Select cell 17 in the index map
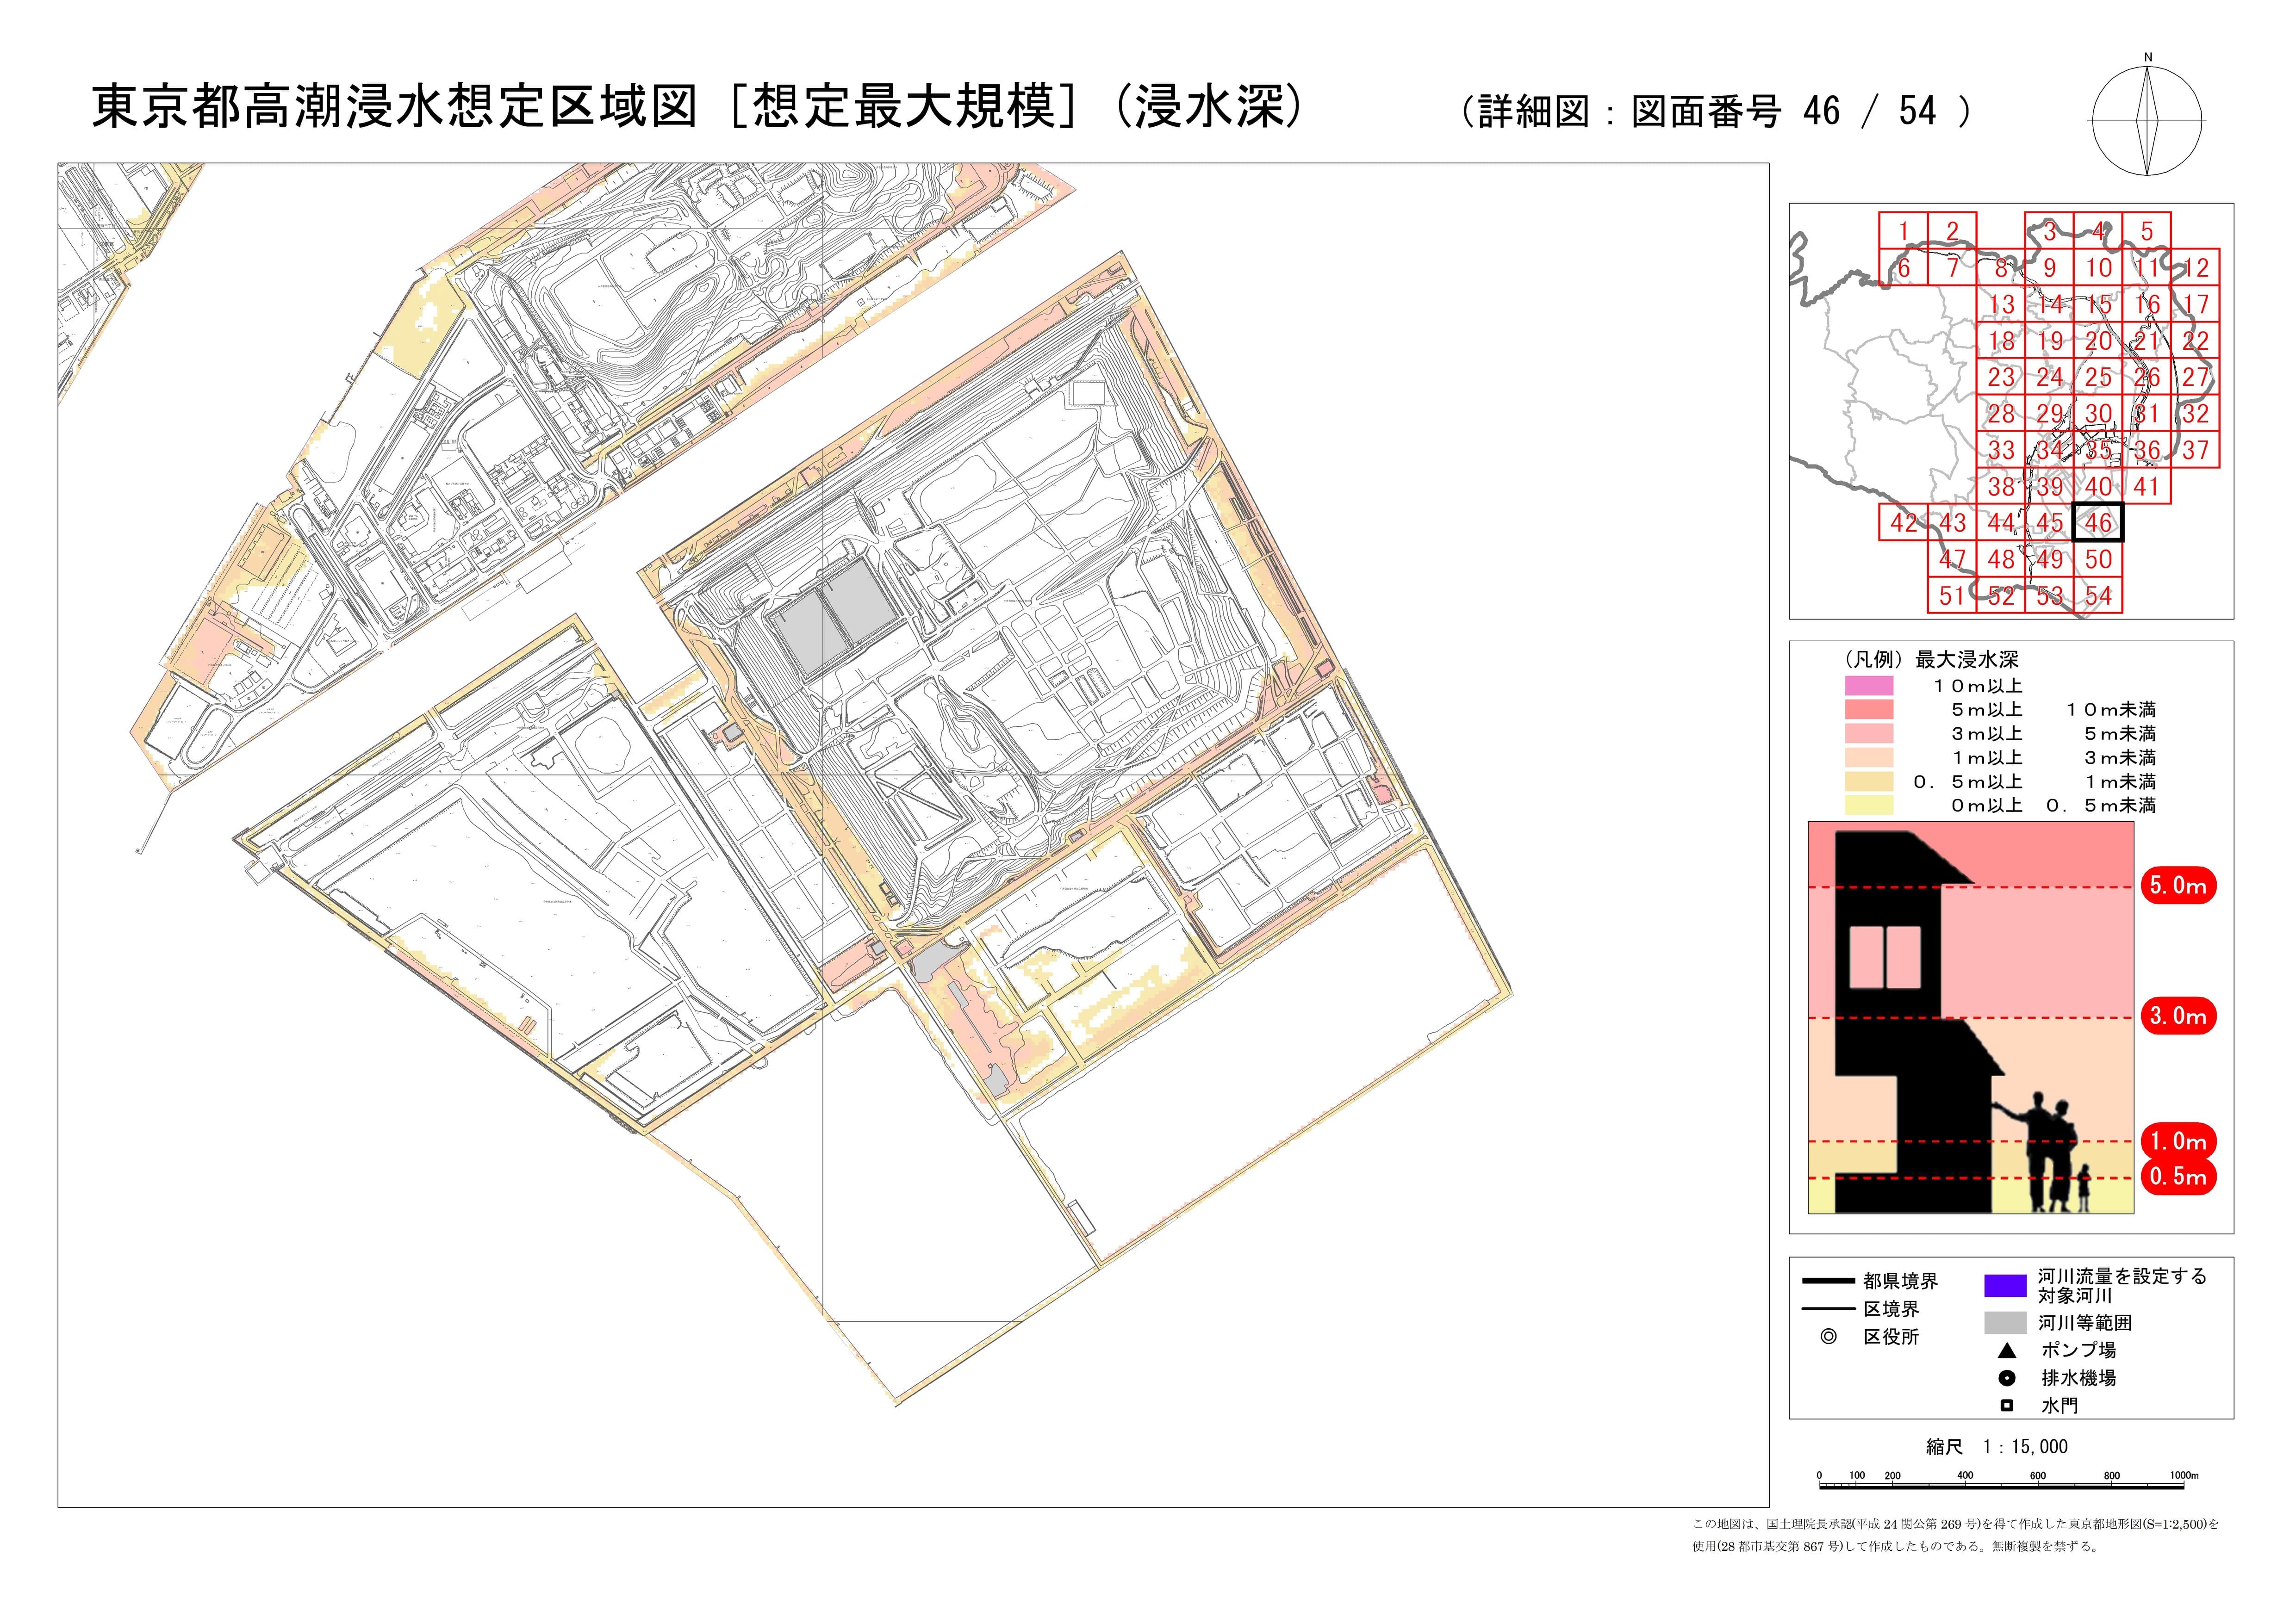Screen dimensions: 2296x1623 pyautogui.click(x=2196, y=304)
